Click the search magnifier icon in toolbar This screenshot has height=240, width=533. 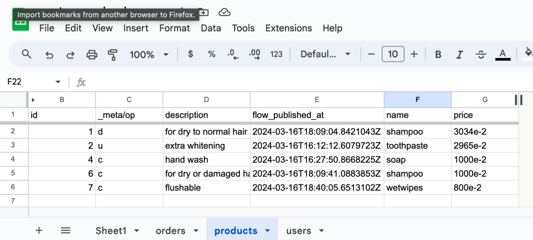click(x=27, y=54)
